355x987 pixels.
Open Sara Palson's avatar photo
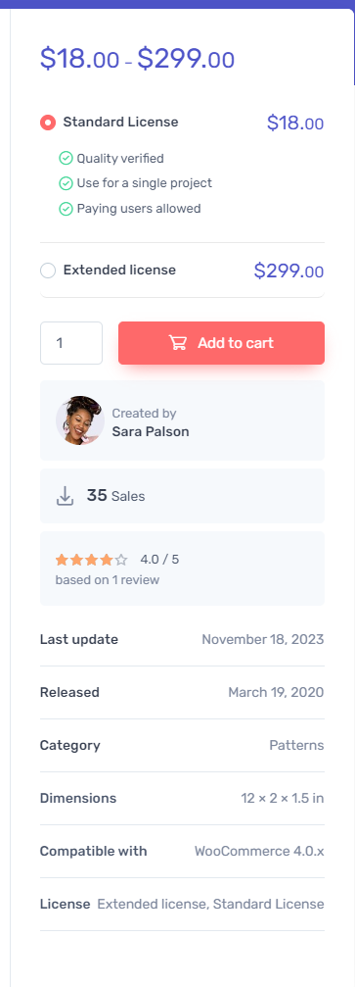80,420
